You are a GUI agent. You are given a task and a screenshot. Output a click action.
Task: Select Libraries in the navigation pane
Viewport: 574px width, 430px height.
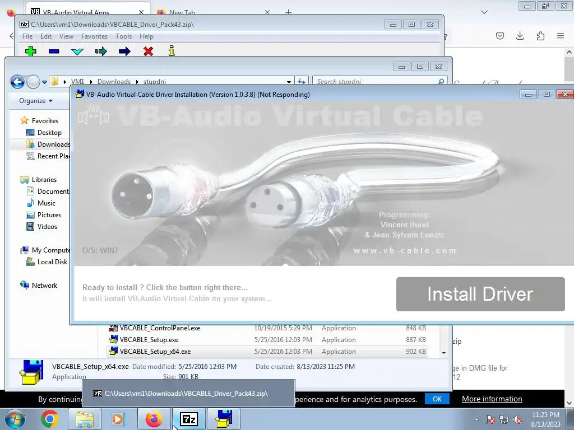coord(39,180)
